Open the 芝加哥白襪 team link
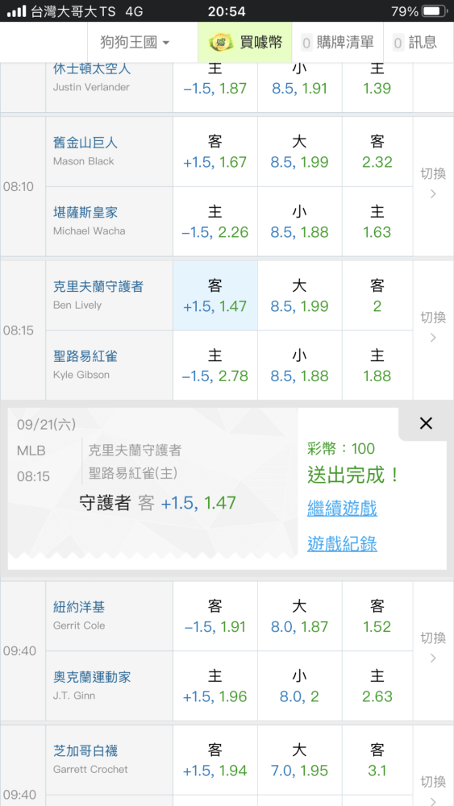Screen dimensions: 454x806 pyautogui.click(x=85, y=751)
